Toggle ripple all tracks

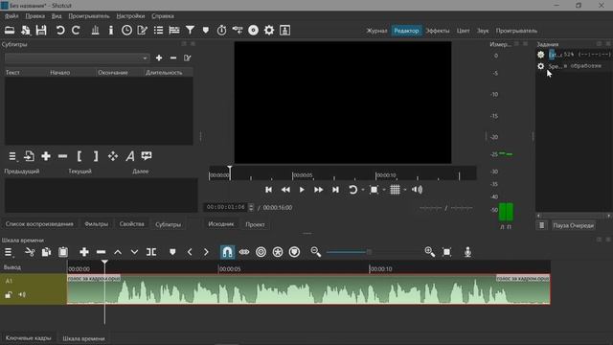(x=278, y=252)
